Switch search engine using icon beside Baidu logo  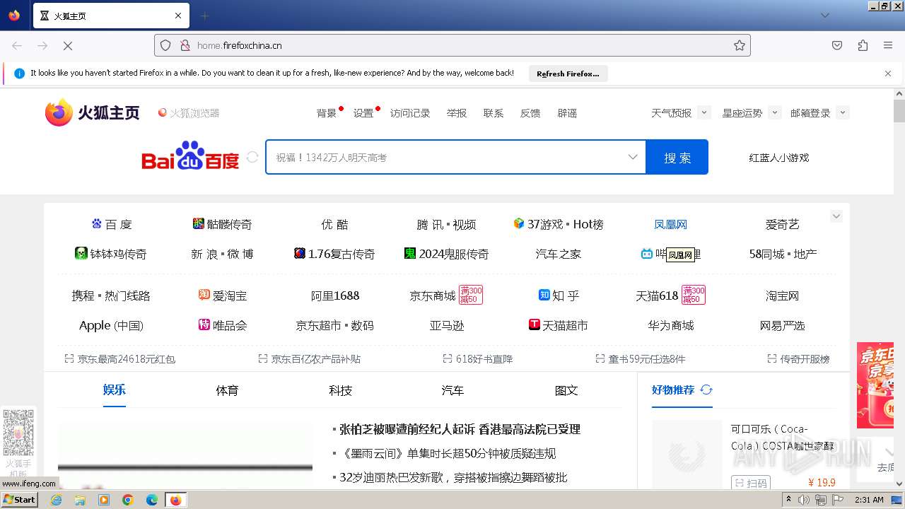coord(252,157)
